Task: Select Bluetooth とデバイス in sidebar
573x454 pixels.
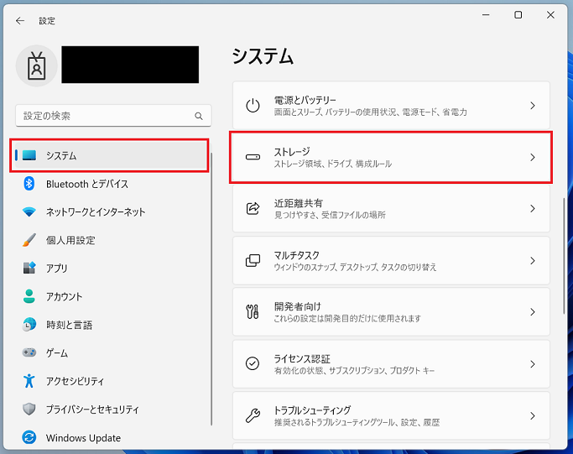Action: (109, 184)
